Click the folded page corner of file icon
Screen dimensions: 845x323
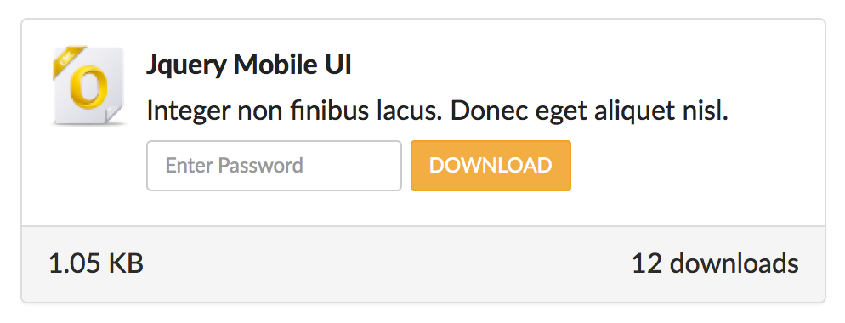tap(114, 114)
